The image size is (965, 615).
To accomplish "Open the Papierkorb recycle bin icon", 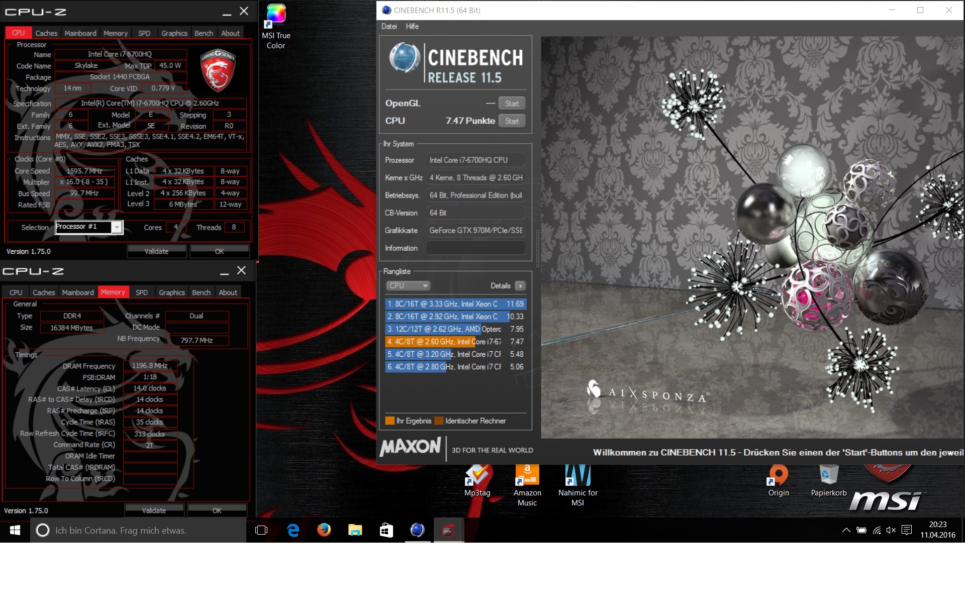I will tap(829, 480).
